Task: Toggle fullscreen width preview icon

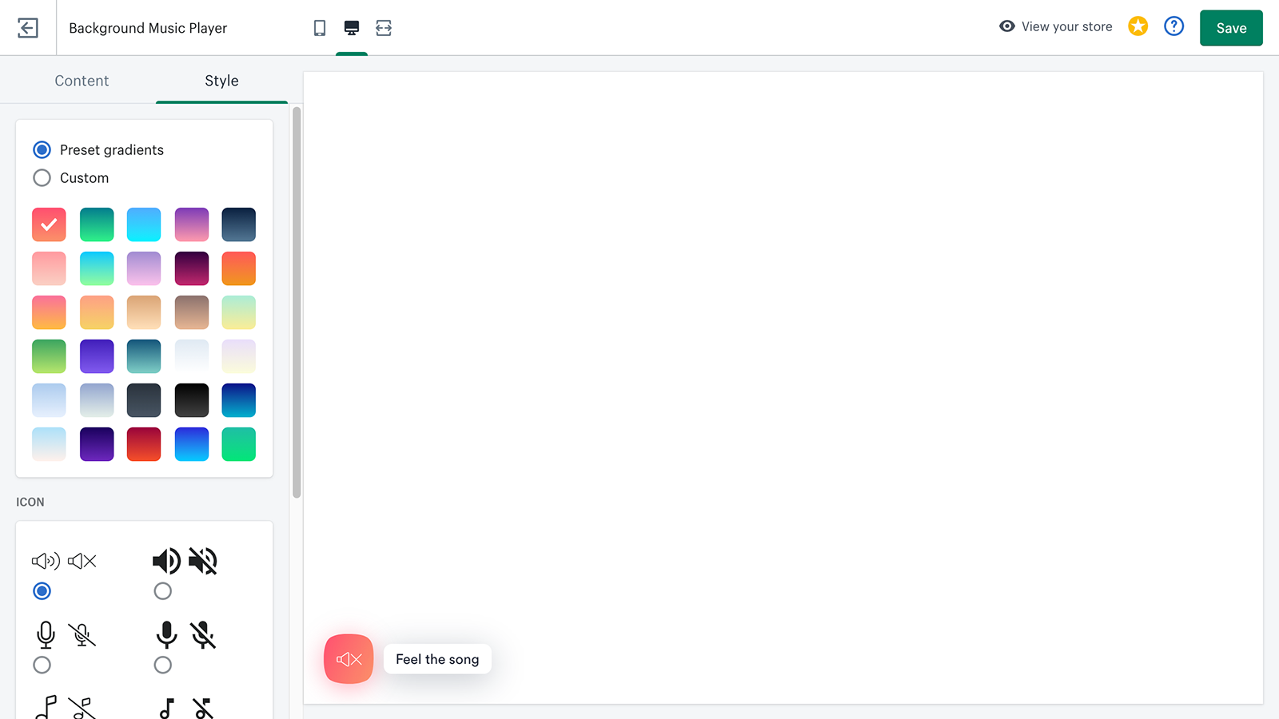Action: point(384,28)
